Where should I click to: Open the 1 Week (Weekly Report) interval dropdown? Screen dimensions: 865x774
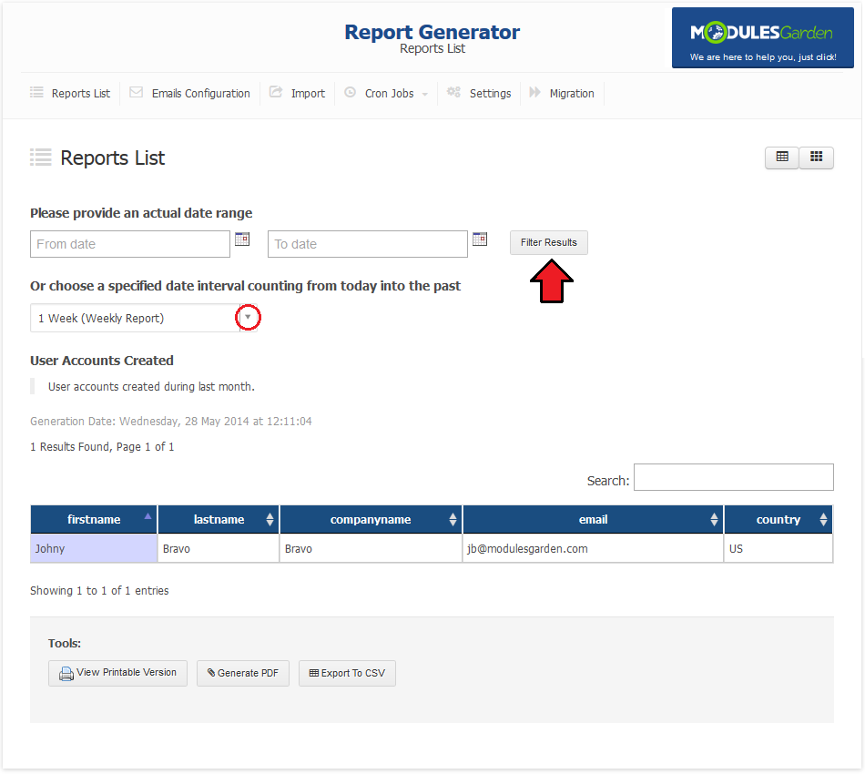point(144,318)
